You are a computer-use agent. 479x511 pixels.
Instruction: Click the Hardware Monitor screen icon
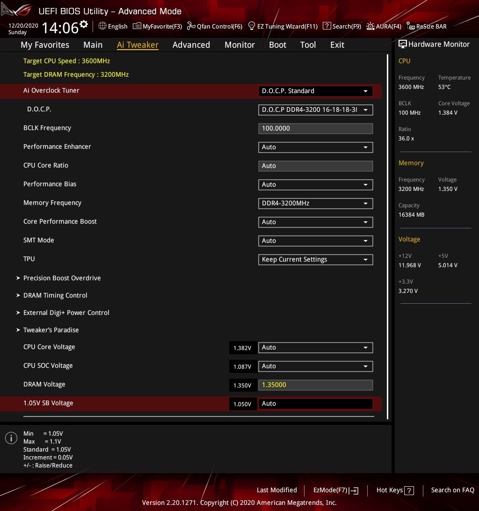pyautogui.click(x=402, y=44)
